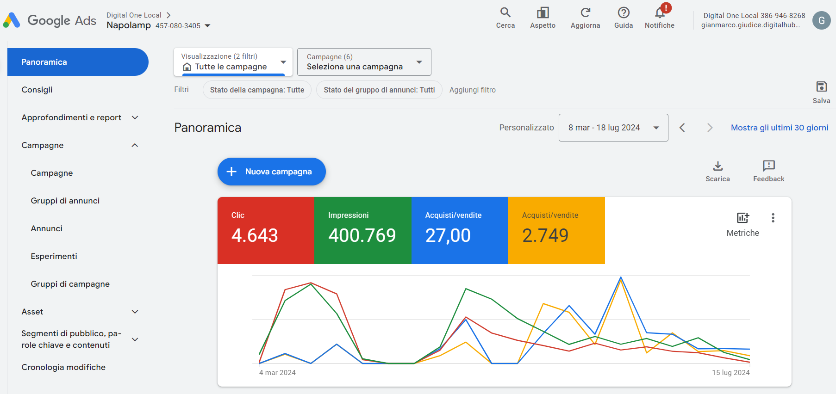Click the Nuova campagna button
The height and width of the screenshot is (394, 836).
272,172
